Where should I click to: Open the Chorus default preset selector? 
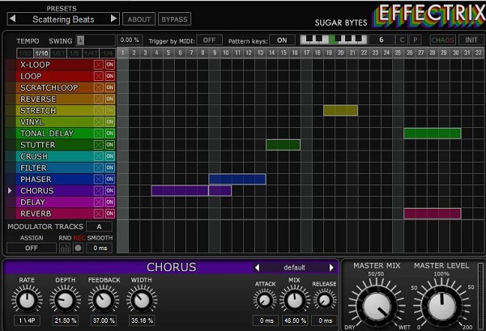[x=293, y=267]
